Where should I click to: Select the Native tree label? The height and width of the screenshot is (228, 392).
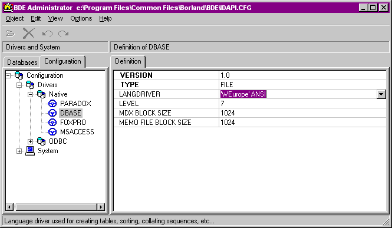click(x=58, y=94)
